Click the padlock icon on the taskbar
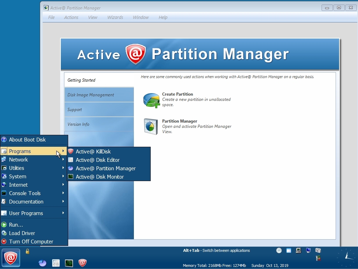This screenshot has width=358, height=269. pyautogui.click(x=28, y=251)
